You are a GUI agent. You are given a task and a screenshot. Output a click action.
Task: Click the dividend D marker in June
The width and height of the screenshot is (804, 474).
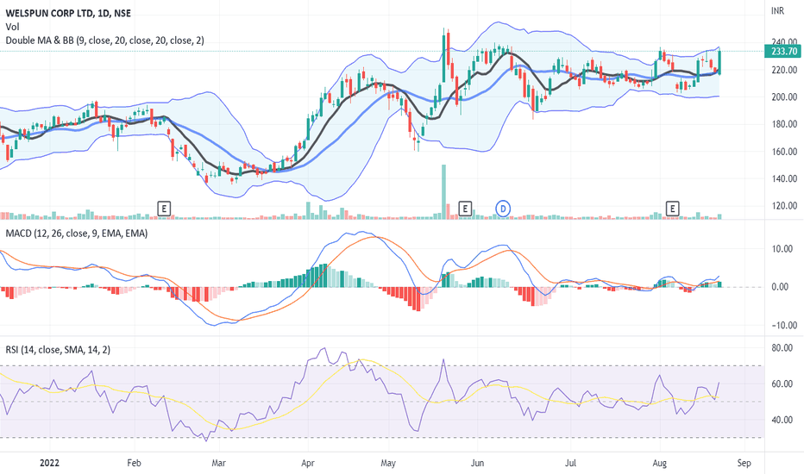click(x=503, y=209)
